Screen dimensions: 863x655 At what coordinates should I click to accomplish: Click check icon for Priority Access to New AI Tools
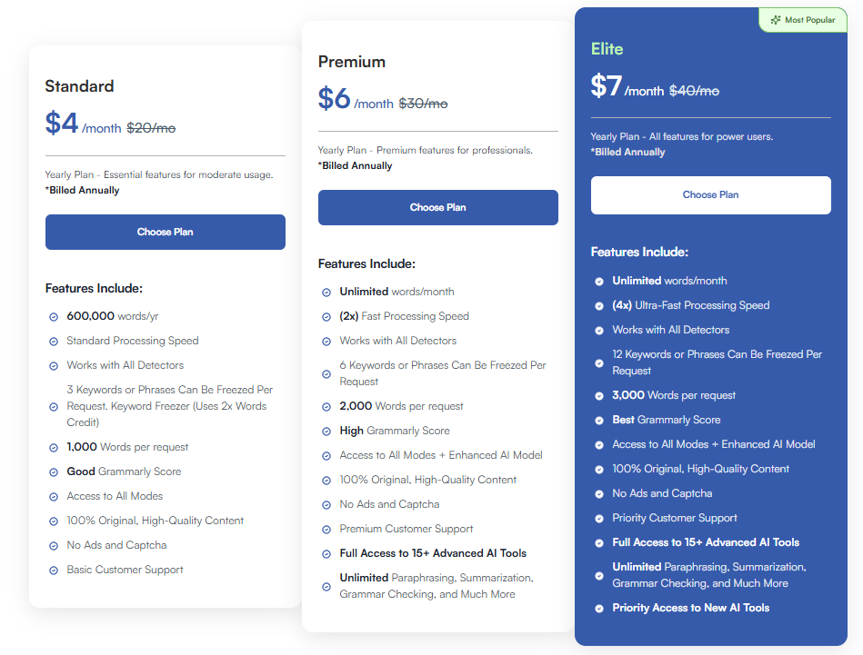coord(599,609)
